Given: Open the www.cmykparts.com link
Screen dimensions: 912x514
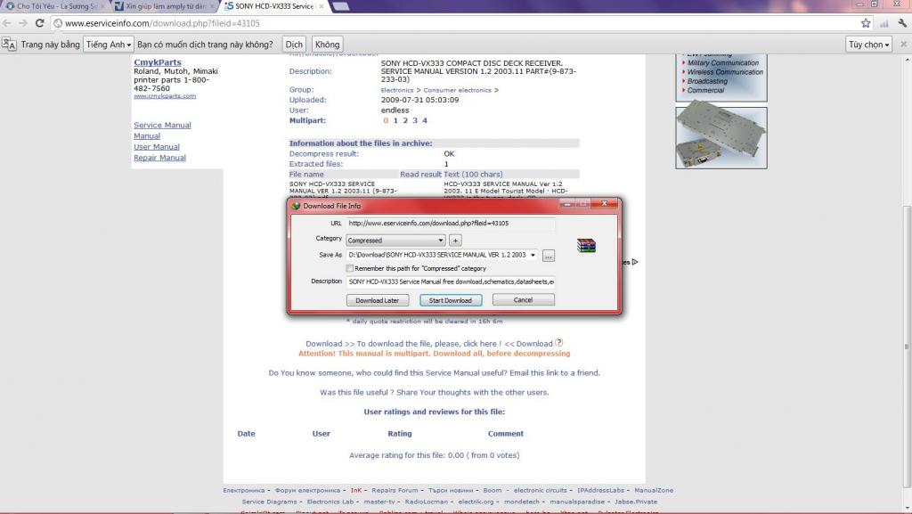Looking at the screenshot, I should coord(165,96).
